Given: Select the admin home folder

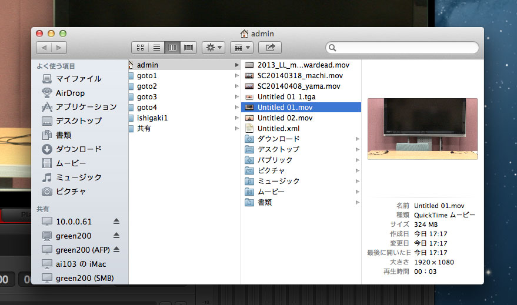Looking at the screenshot, I should 184,65.
